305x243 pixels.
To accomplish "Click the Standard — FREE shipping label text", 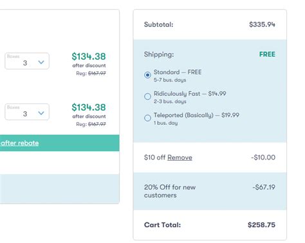I will point(178,72).
